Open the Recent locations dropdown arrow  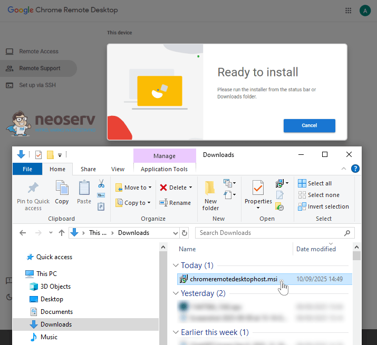point(51,233)
